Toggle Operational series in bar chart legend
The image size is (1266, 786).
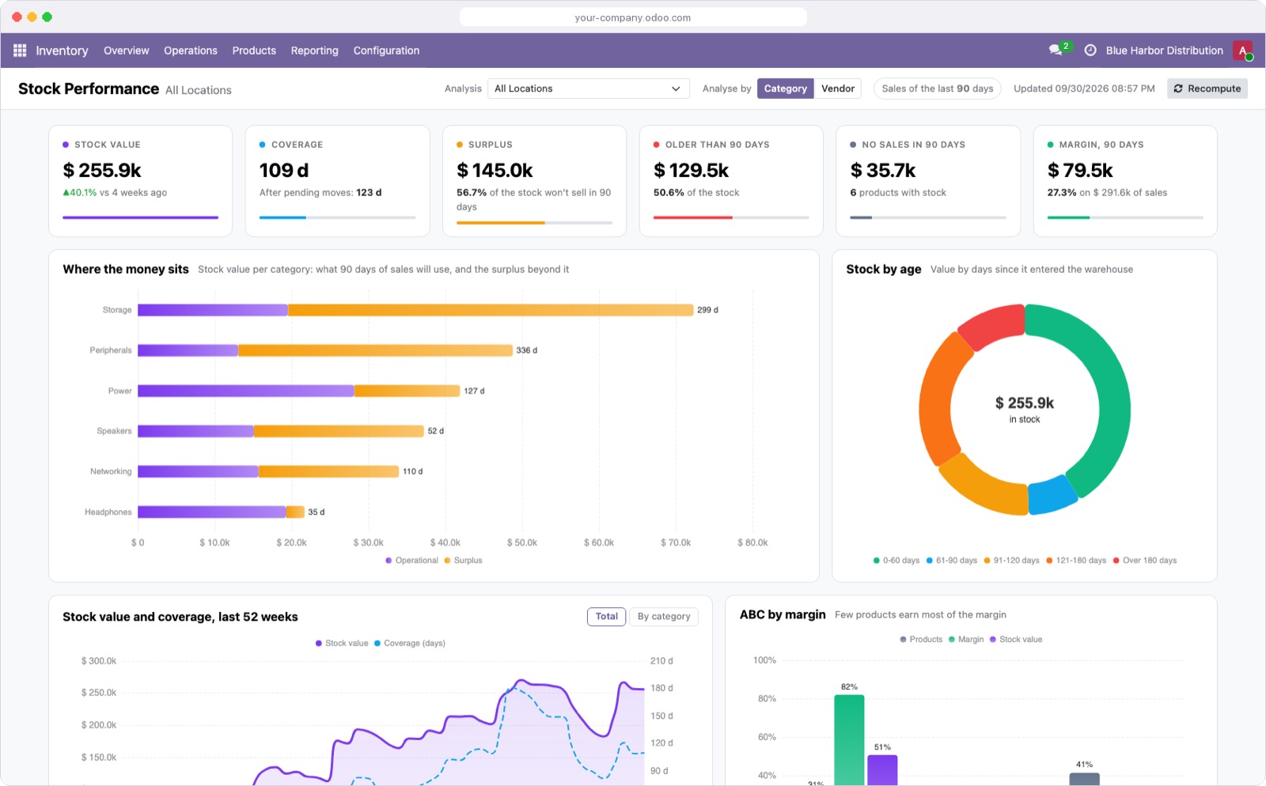tap(411, 561)
